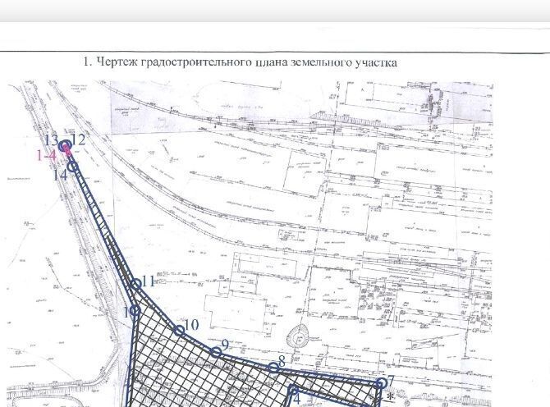
Task: Click the pink 1-4 label
Action: click(47, 154)
